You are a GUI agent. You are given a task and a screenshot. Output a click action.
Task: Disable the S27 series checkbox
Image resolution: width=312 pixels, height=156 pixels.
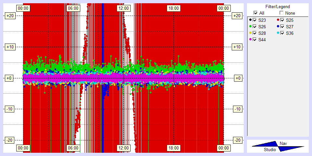282,26
